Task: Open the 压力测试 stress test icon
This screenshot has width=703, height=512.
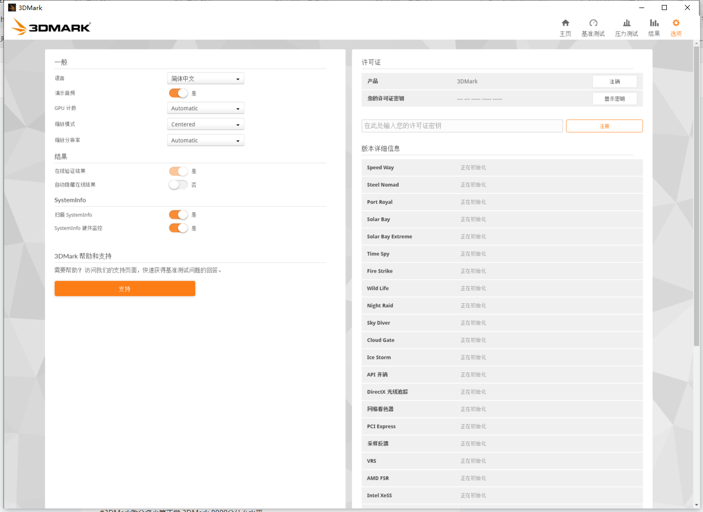Action: 627,23
